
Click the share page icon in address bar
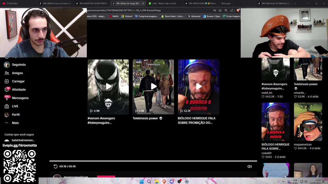tap(232, 10)
